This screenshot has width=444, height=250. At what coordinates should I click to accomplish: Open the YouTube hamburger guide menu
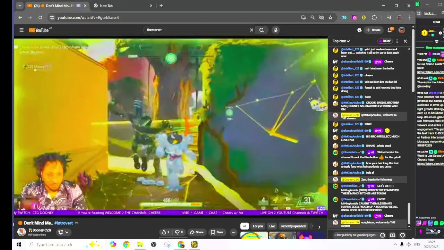coord(22,30)
